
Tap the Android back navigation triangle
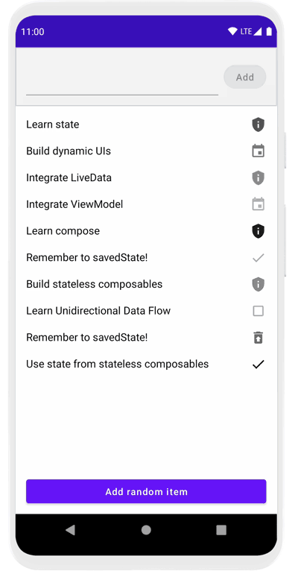coord(70,530)
